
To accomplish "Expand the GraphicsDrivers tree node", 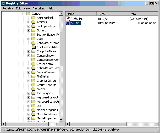I will tap(29, 81).
